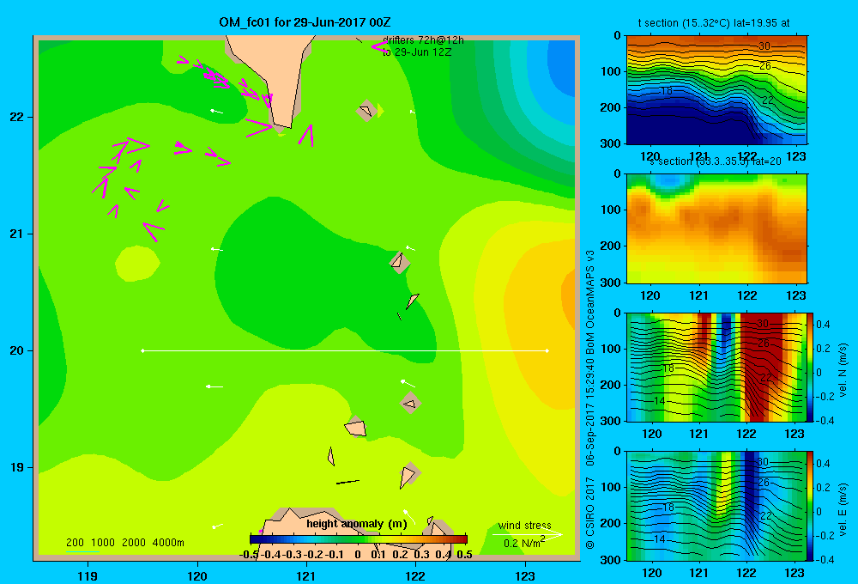Image resolution: width=858 pixels, height=584 pixels.
Task: Click the wind stress reference arrow
Action: [527, 534]
